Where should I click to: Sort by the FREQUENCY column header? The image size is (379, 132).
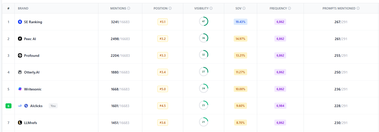point(278,8)
